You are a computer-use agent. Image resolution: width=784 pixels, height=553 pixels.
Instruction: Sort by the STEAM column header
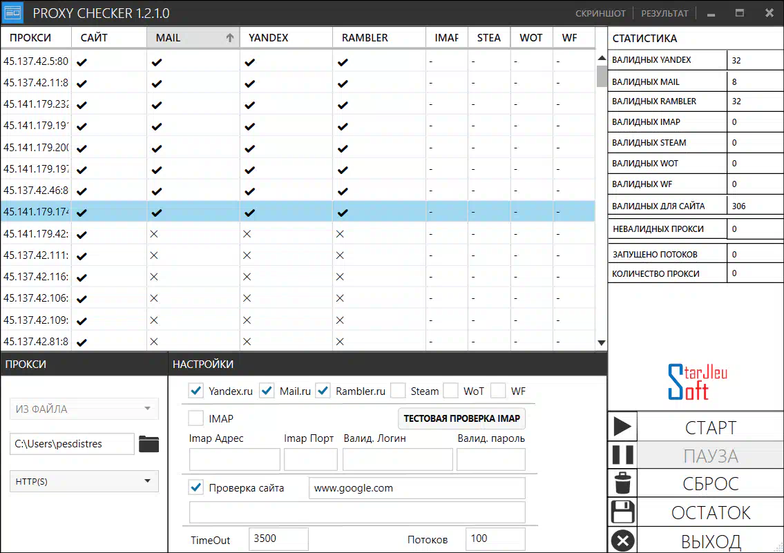tap(488, 37)
